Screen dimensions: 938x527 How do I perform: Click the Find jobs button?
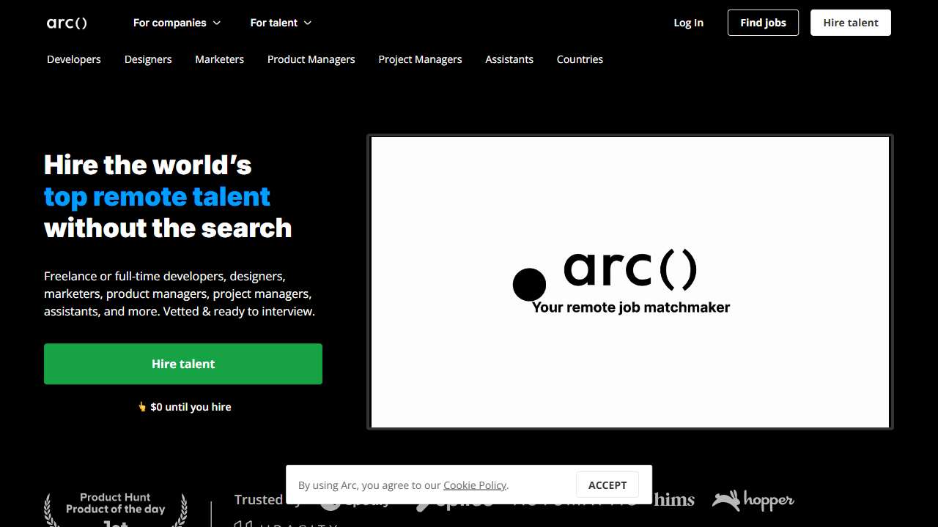(x=763, y=23)
